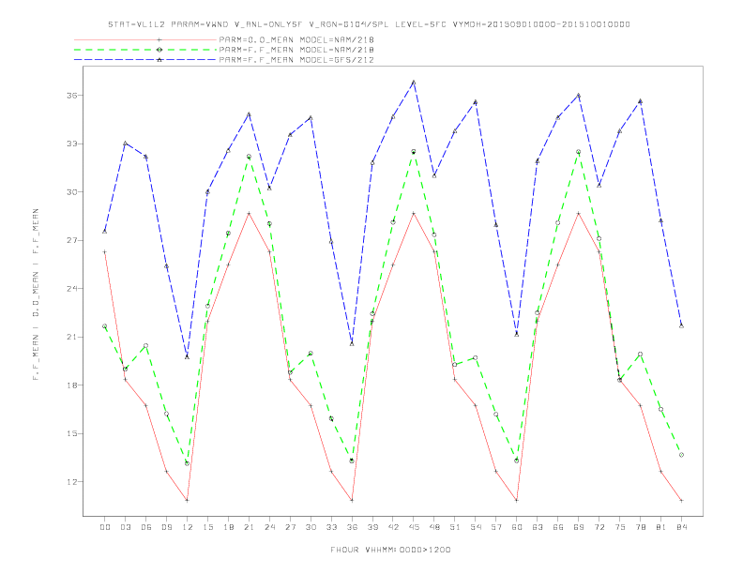Click forecast hour 51 on x-axis
Screen dimensions: 743x574
(x=455, y=527)
